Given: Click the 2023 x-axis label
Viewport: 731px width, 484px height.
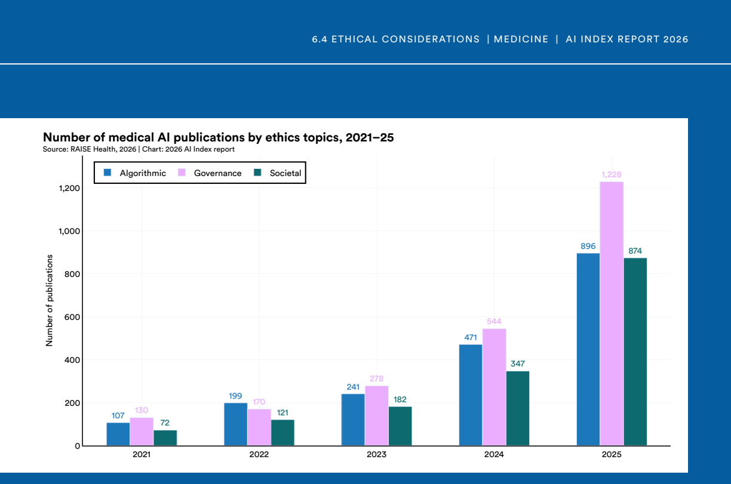Looking at the screenshot, I should 376,455.
